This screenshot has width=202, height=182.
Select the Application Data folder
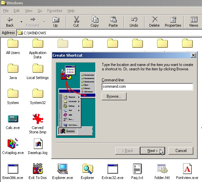point(38,49)
